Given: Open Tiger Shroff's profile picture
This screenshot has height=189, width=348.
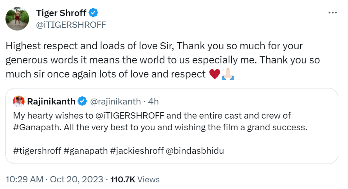Looking at the screenshot, I should point(16,18).
